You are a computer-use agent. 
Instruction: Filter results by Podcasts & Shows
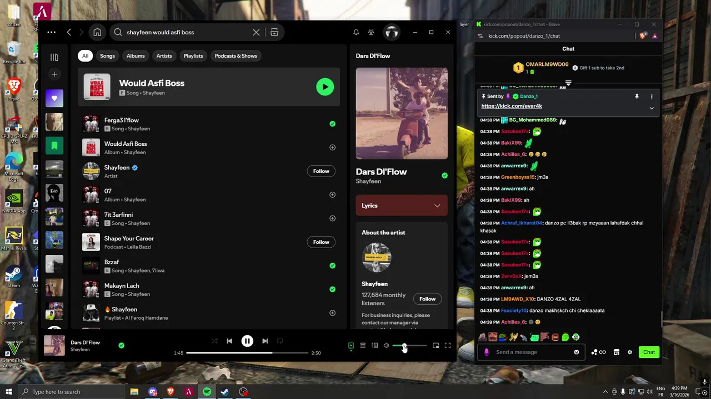click(x=236, y=55)
